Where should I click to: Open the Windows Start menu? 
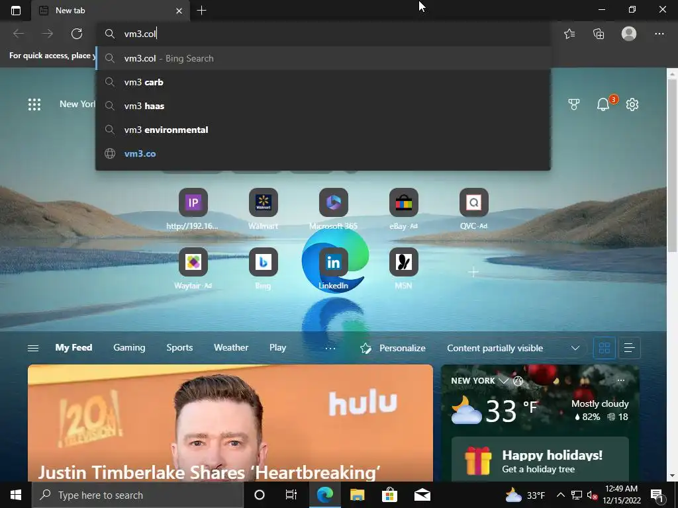click(16, 495)
